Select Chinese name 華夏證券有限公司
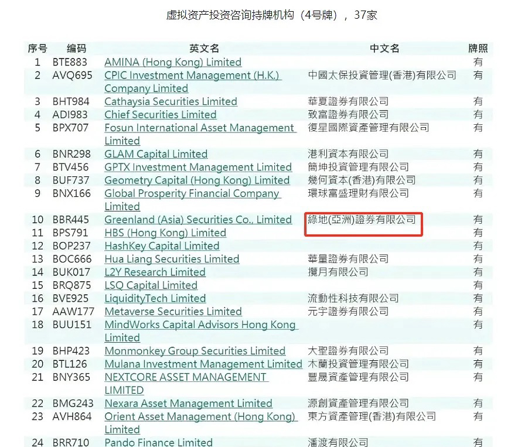The image size is (511, 447). (x=348, y=102)
